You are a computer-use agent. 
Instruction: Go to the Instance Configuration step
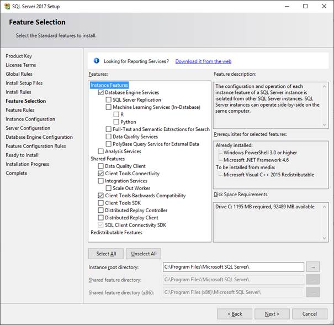tap(30, 119)
